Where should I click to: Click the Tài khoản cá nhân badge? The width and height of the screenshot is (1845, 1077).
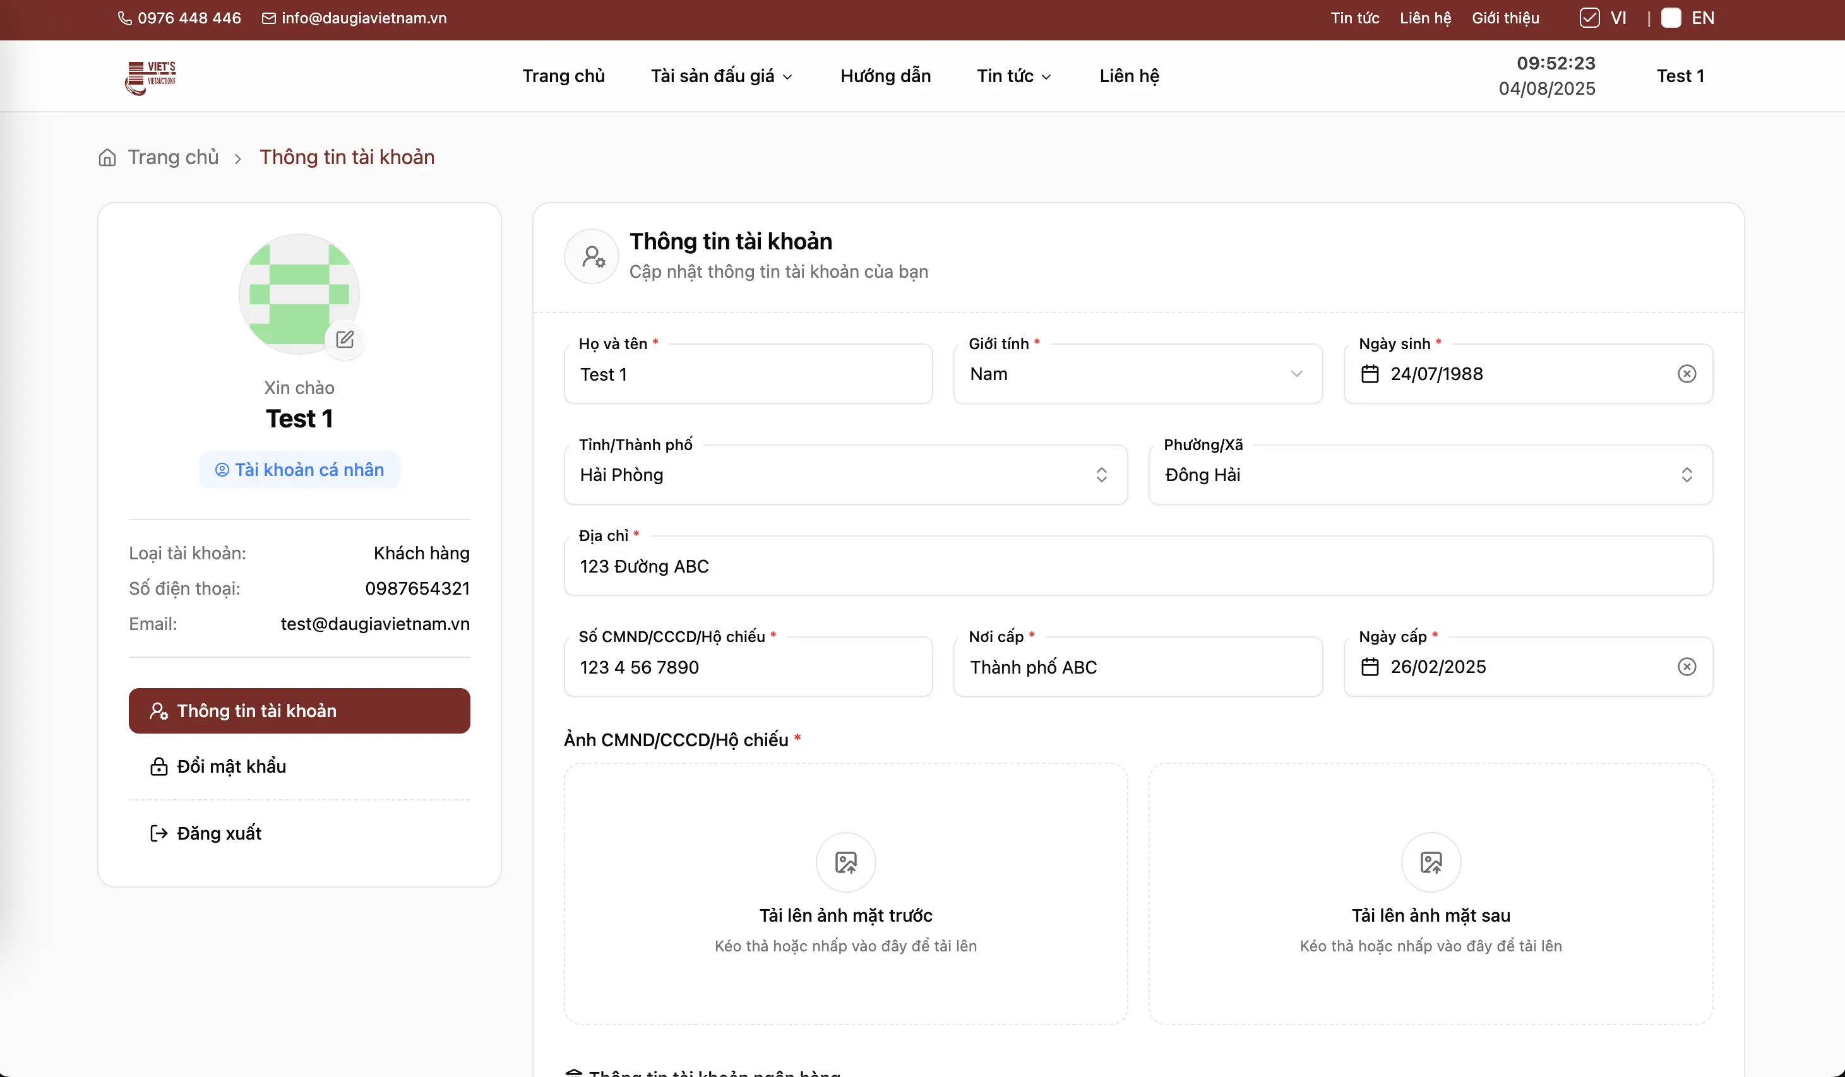point(299,470)
